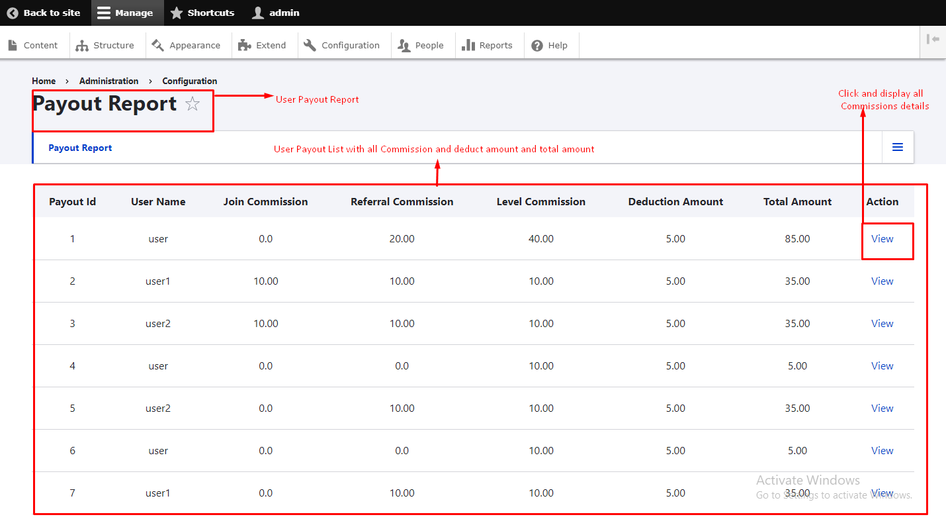View details for payout 4 row
This screenshot has width=946, height=529.
point(882,366)
